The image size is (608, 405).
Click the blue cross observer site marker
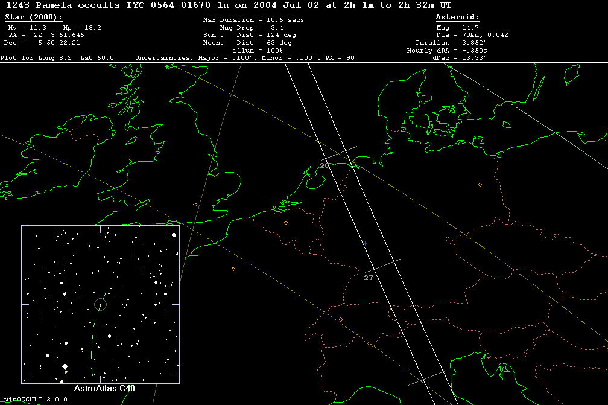(364, 244)
